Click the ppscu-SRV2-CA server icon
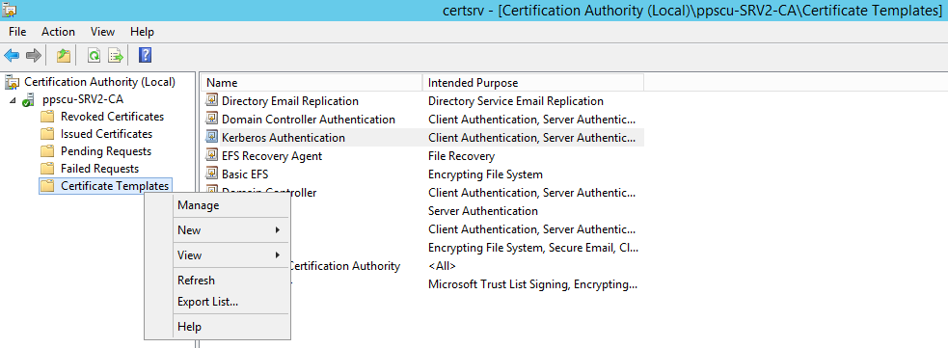948x348 pixels. coord(29,99)
